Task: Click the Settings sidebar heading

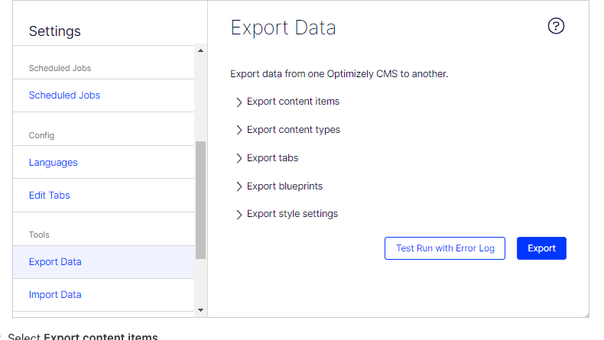Action: pyautogui.click(x=55, y=31)
